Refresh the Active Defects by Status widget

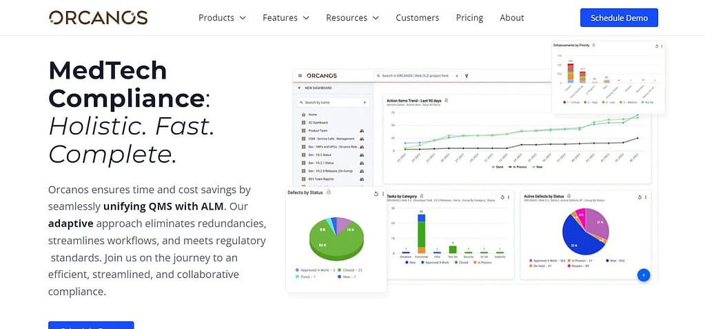pos(640,197)
